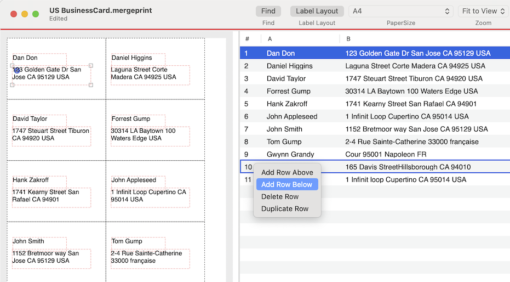Click address 2-4 Rue Sainte-Catherine in table
The image size is (510, 282).
pyautogui.click(x=412, y=142)
